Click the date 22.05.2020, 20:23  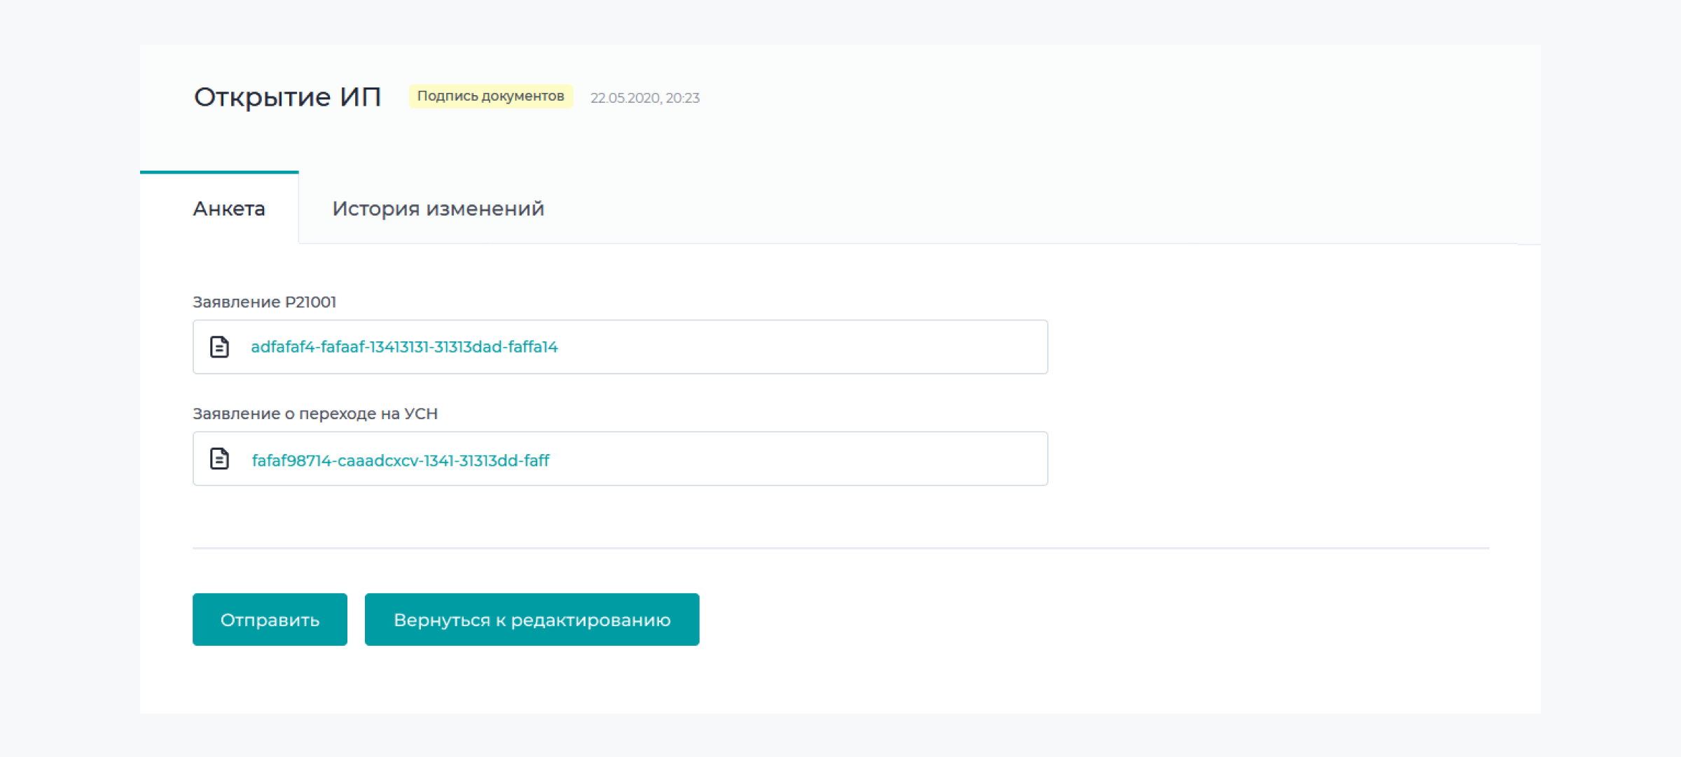(645, 98)
